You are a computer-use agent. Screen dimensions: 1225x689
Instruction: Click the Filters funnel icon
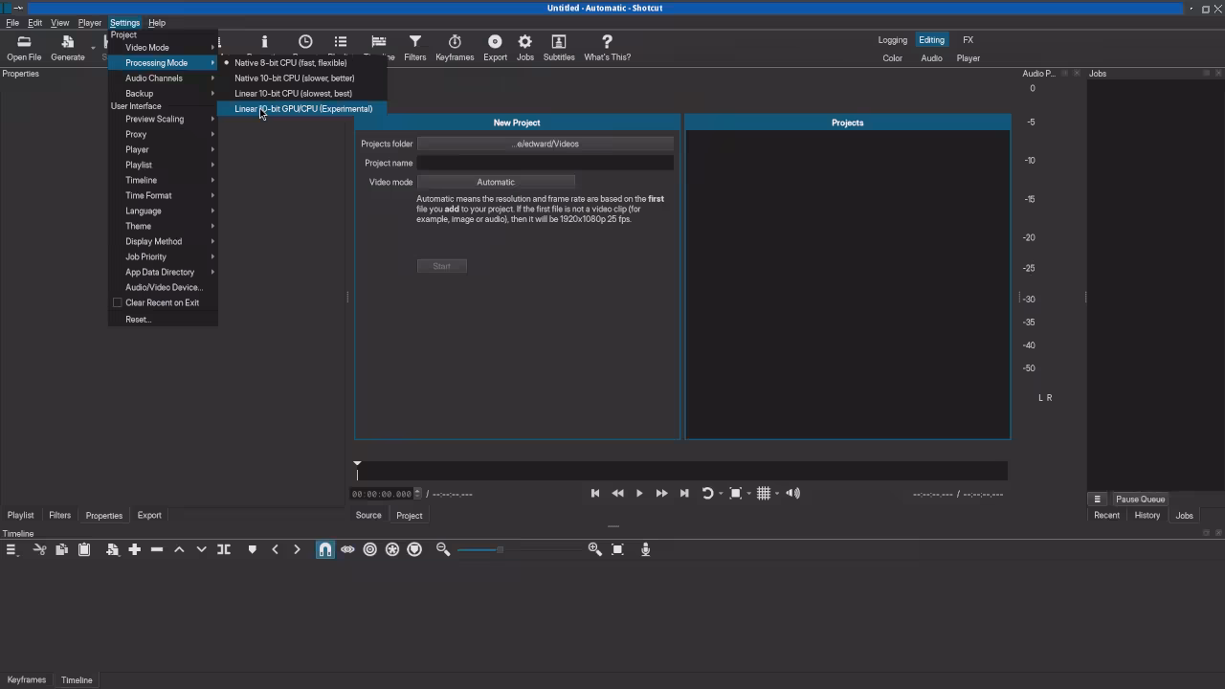(414, 47)
